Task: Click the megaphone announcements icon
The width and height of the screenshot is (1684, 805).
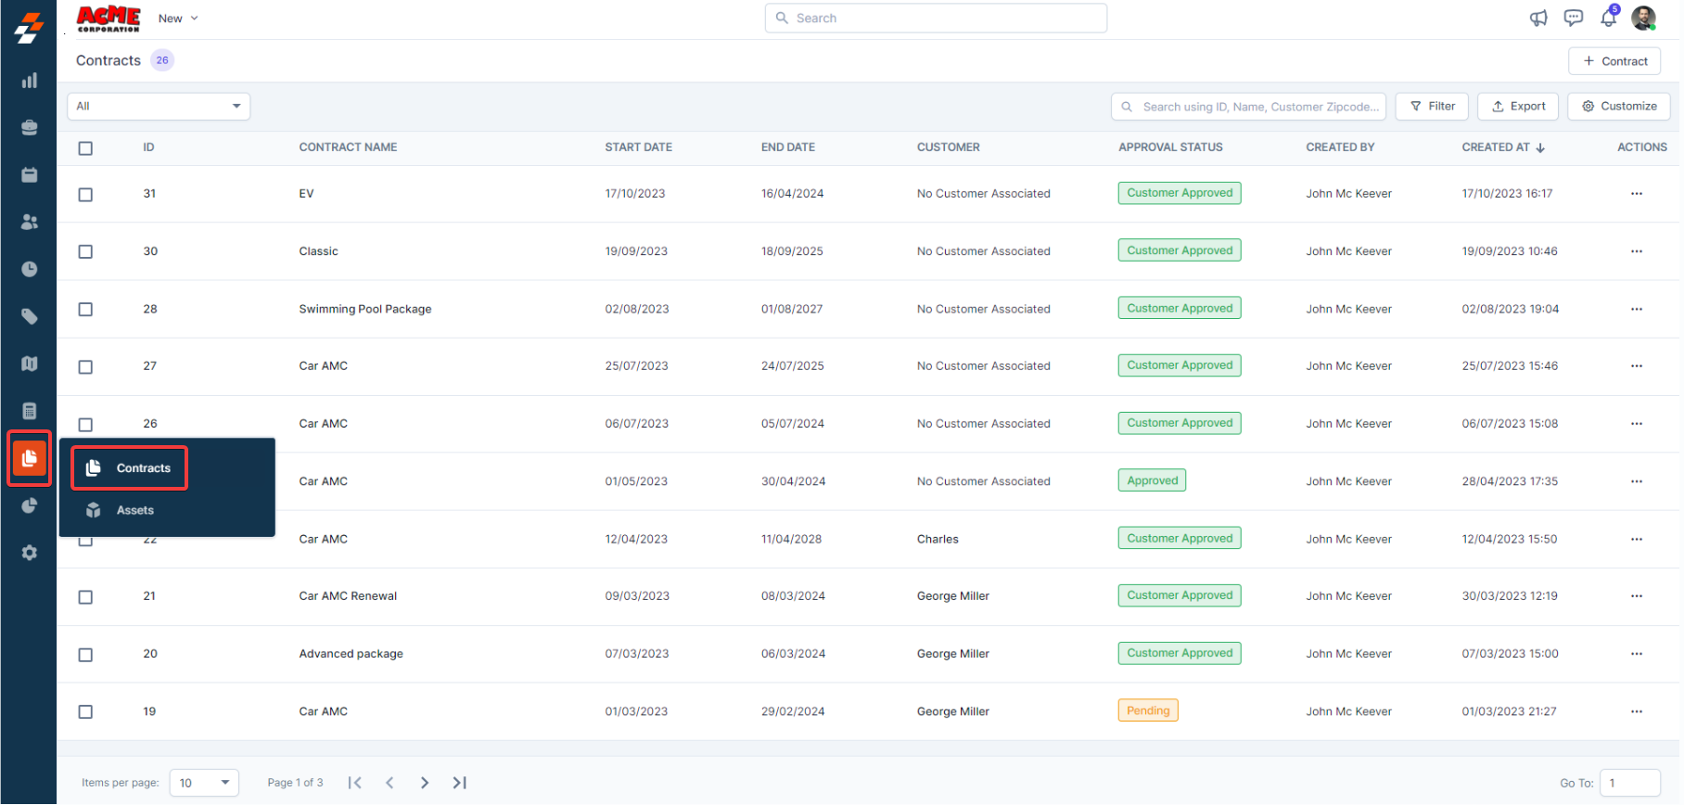Action: pyautogui.click(x=1538, y=18)
